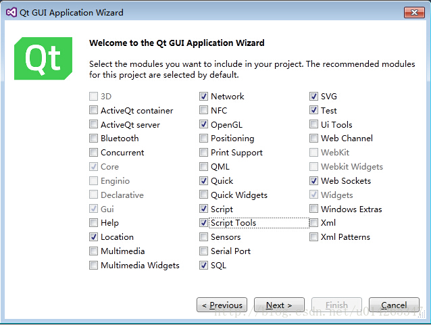431x325 pixels.
Task: Enable Print Support module
Action: coord(203,152)
